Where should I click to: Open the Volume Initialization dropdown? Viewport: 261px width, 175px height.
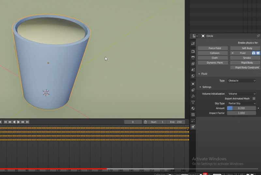(x=241, y=94)
